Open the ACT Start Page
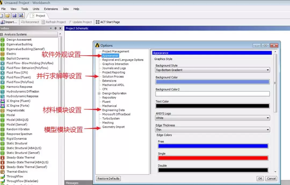The width and height of the screenshot is (290, 185). coord(108,22)
